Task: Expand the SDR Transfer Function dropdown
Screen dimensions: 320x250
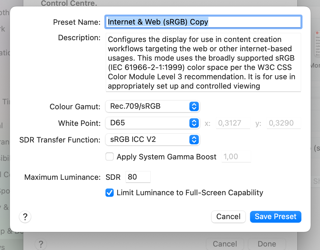Action: coord(152,140)
